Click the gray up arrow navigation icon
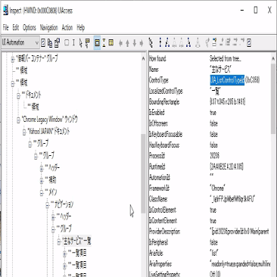Viewport: 277px width, 277px height. [127, 43]
